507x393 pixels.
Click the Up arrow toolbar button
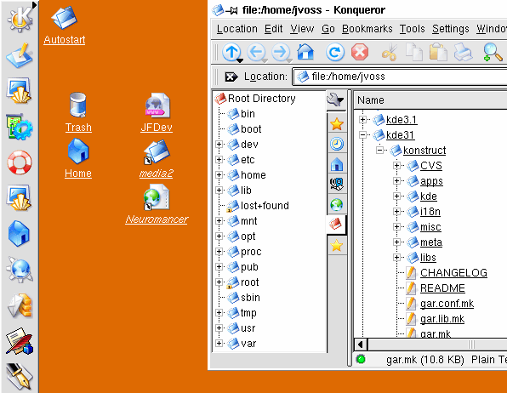click(x=232, y=52)
